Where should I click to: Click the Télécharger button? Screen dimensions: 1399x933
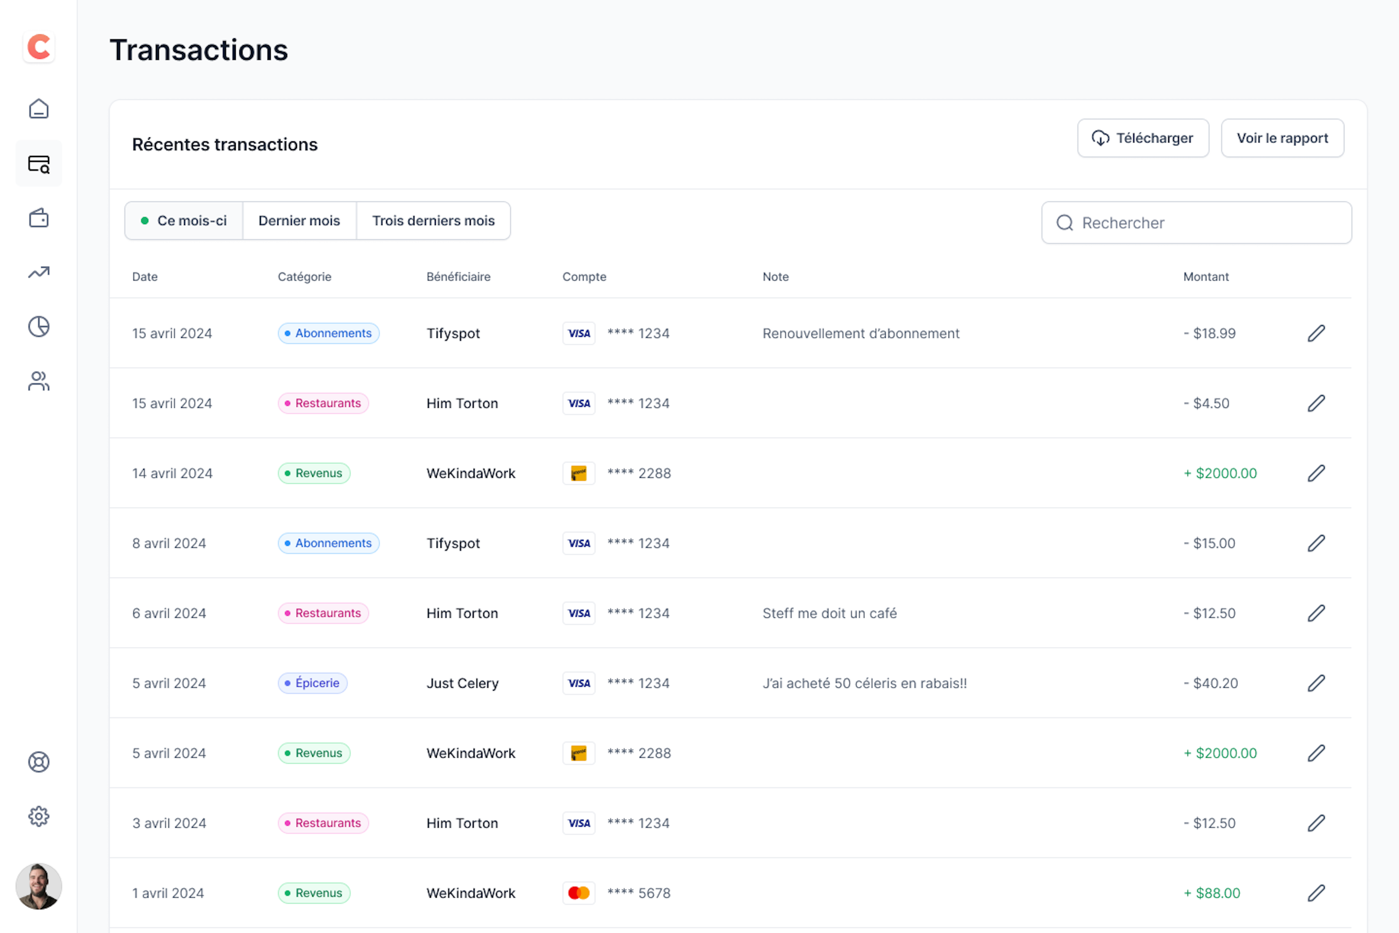tap(1143, 138)
